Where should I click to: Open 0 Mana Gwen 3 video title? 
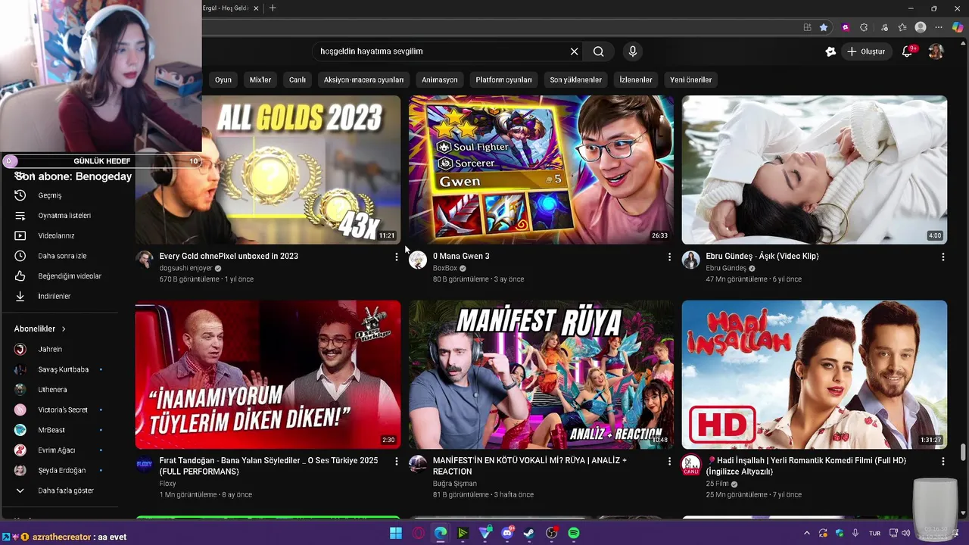[461, 256]
